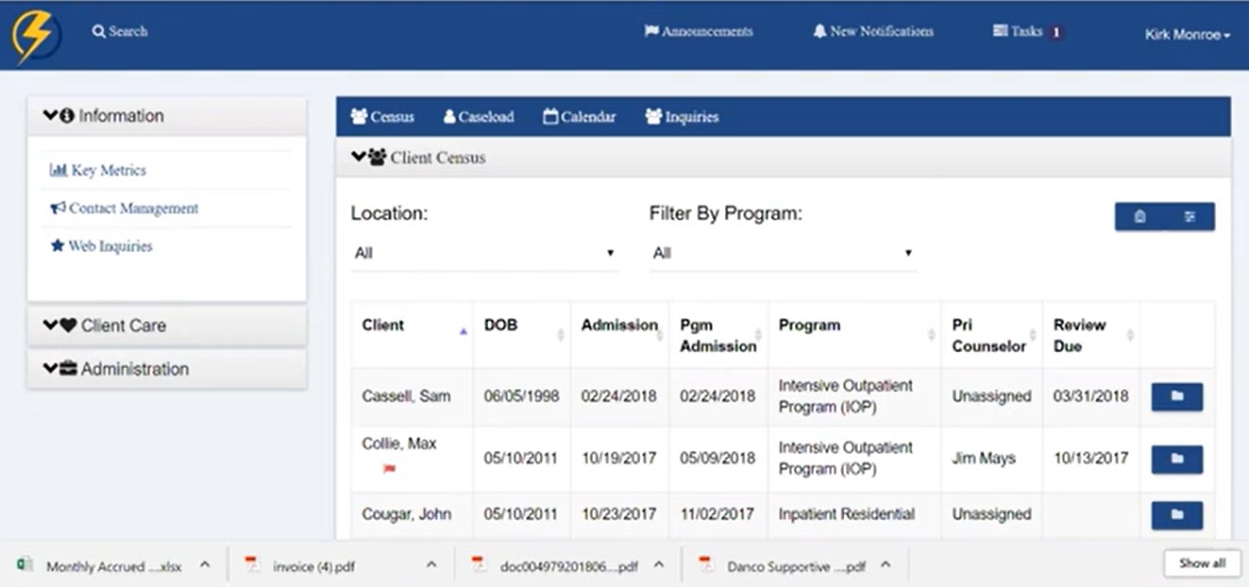Viewport: 1249px width, 587px height.
Task: Open the clipboard icon button above table
Action: click(1139, 217)
